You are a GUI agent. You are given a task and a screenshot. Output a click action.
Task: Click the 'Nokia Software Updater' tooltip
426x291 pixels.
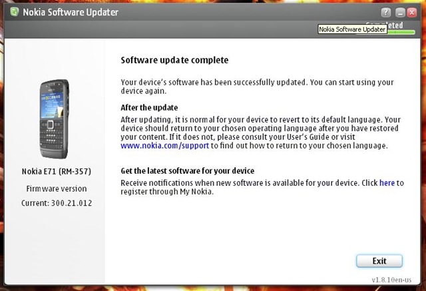352,29
